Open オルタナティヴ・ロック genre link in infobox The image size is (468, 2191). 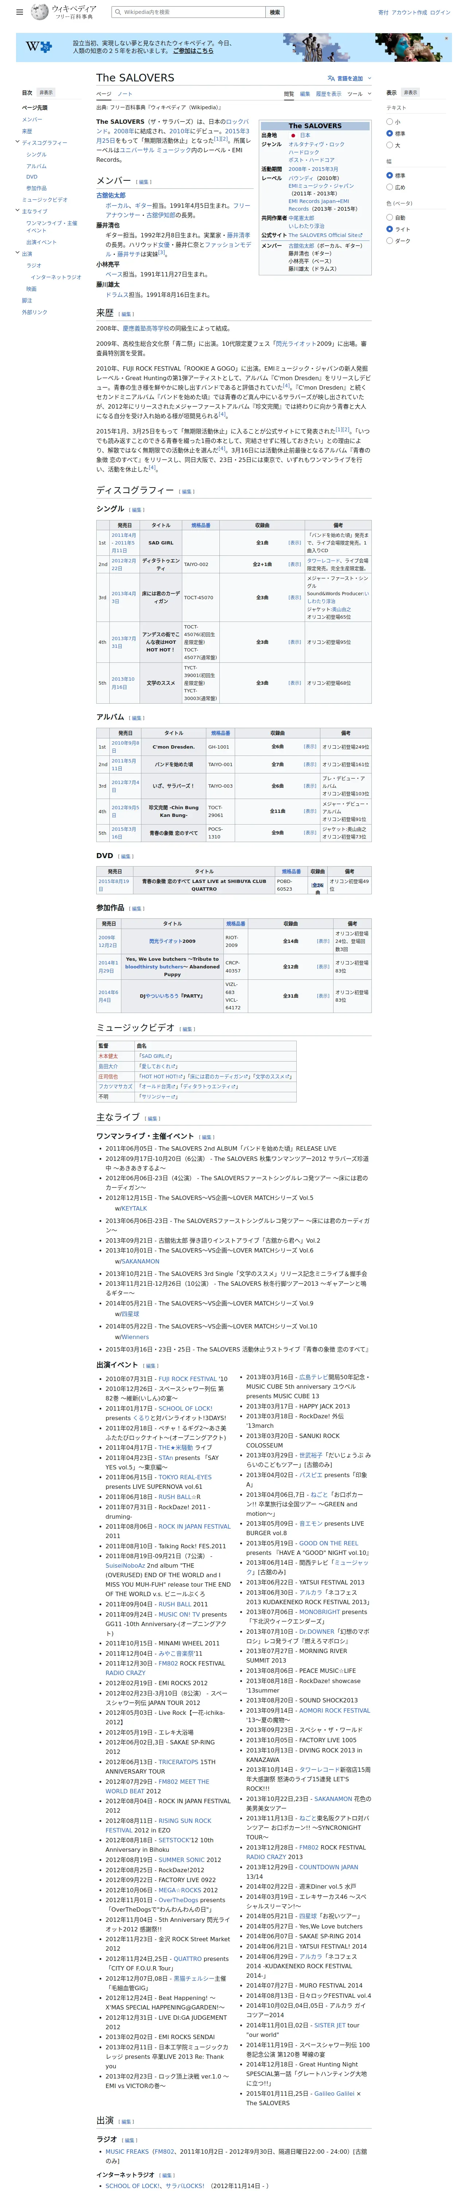(317, 145)
